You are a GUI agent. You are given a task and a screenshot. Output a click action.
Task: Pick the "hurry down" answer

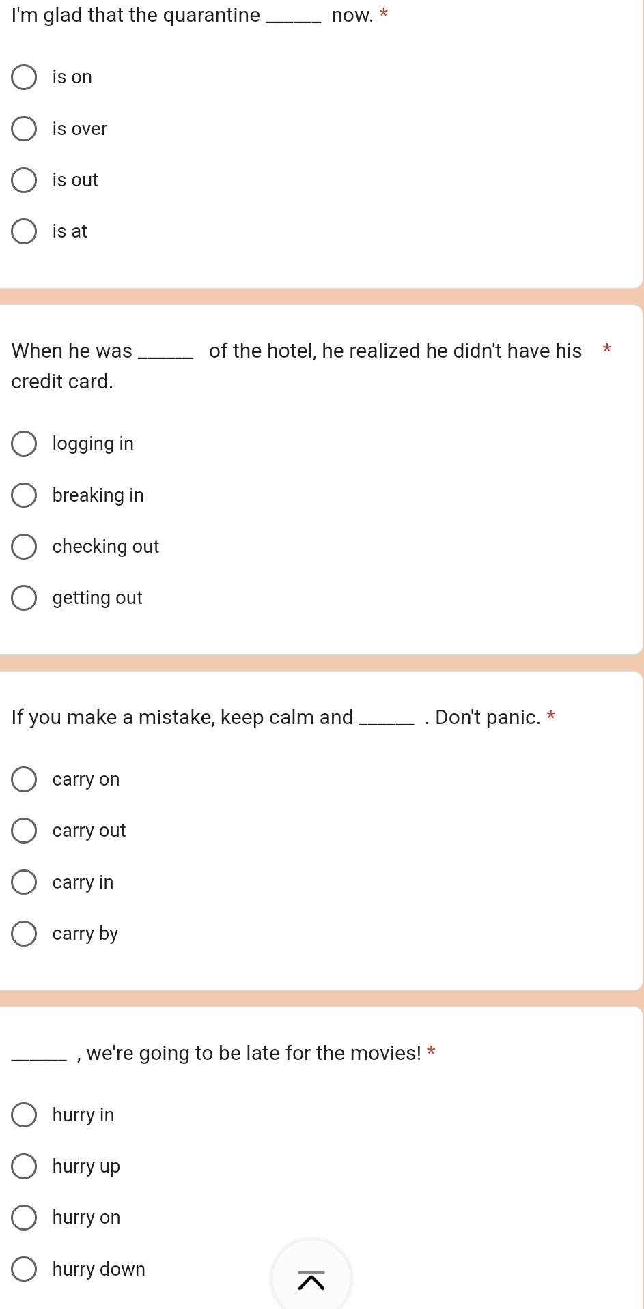pyautogui.click(x=24, y=1269)
